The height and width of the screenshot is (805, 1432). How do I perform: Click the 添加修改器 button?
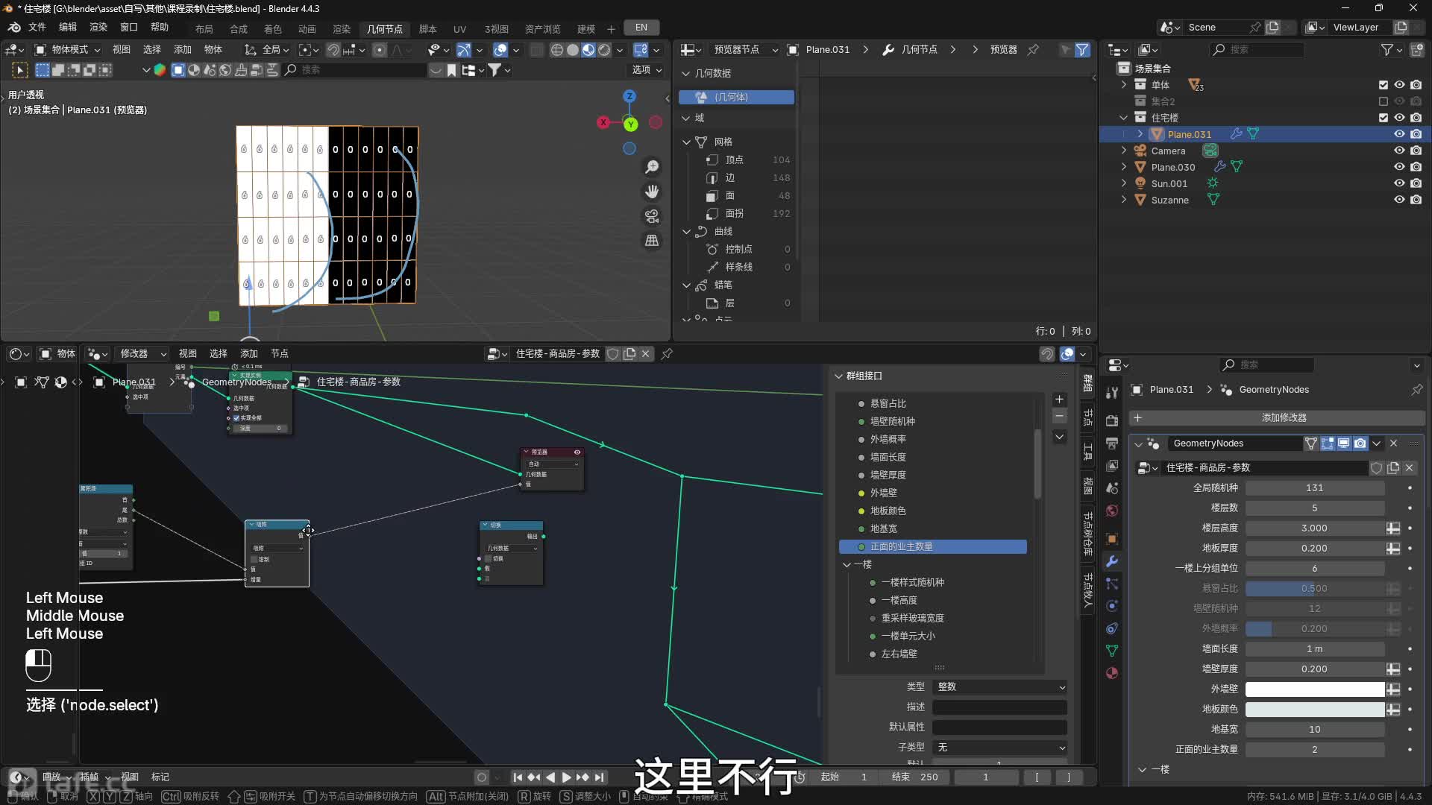point(1277,418)
